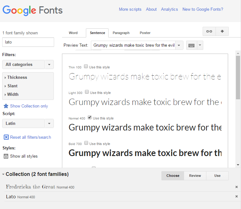The height and width of the screenshot is (209, 241).
Task: Enable Thin 100 Use this style checkbox
Action: click(86, 67)
